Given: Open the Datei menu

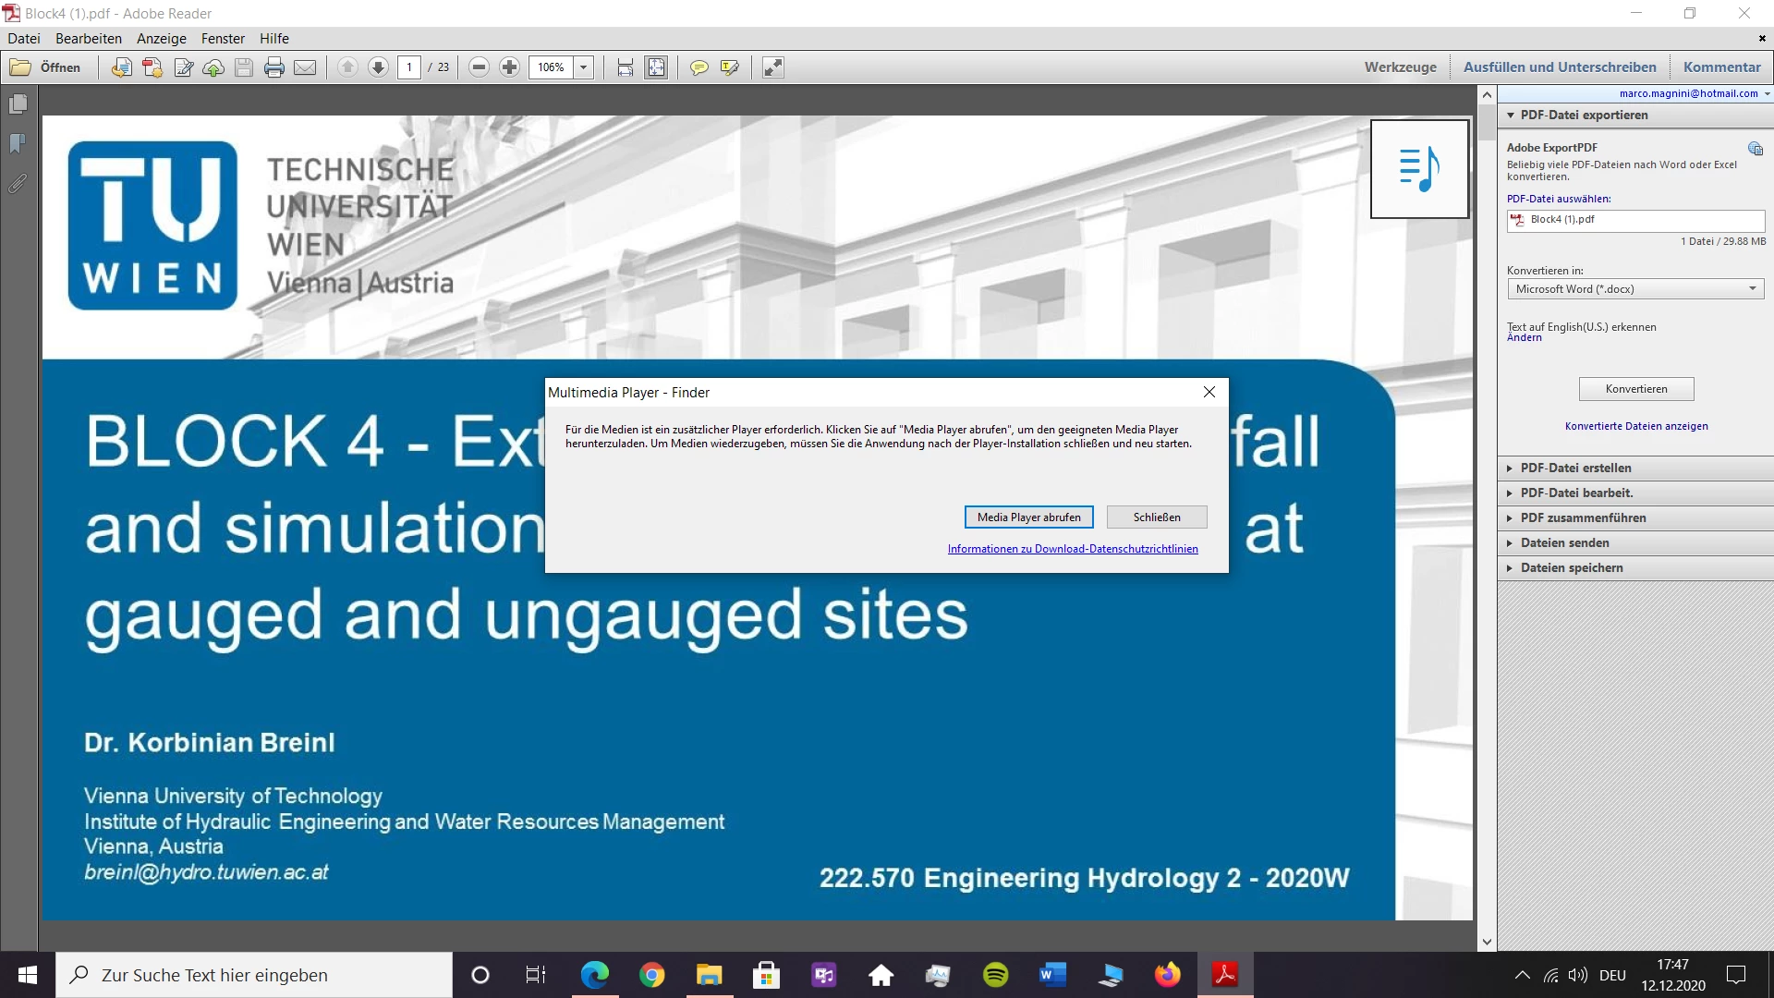Looking at the screenshot, I should point(24,39).
